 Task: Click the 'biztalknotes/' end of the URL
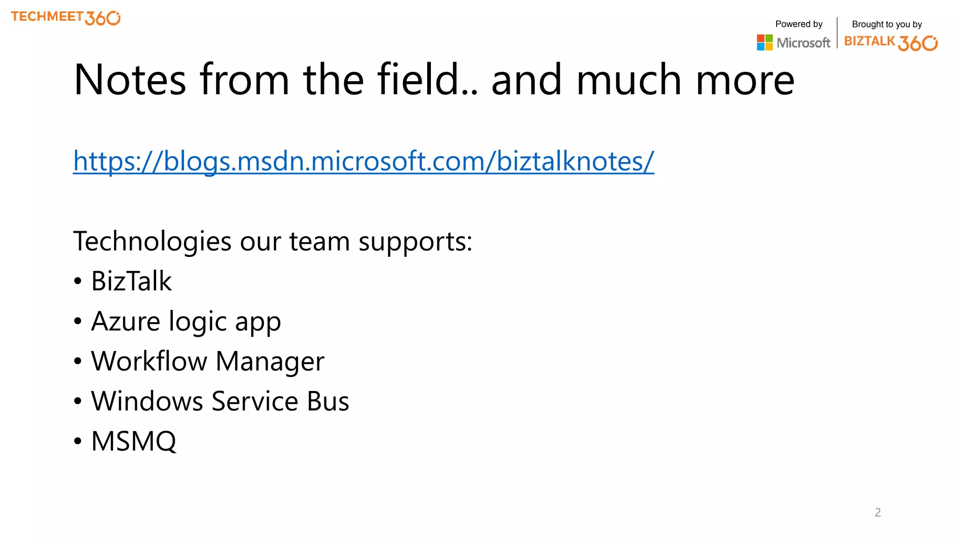click(575, 161)
